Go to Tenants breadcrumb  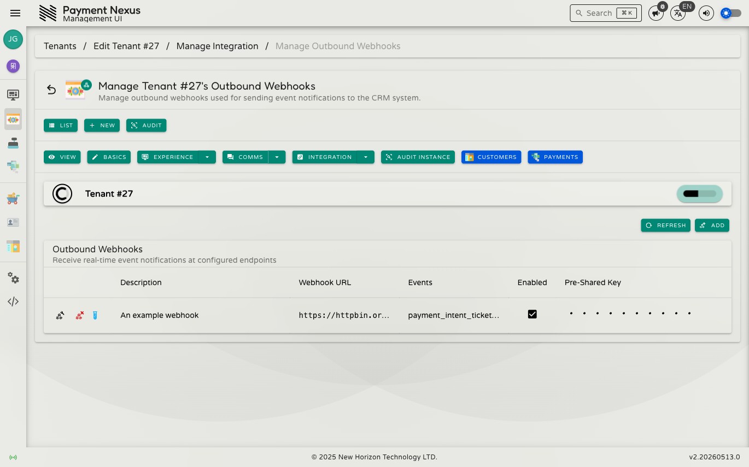(x=60, y=46)
